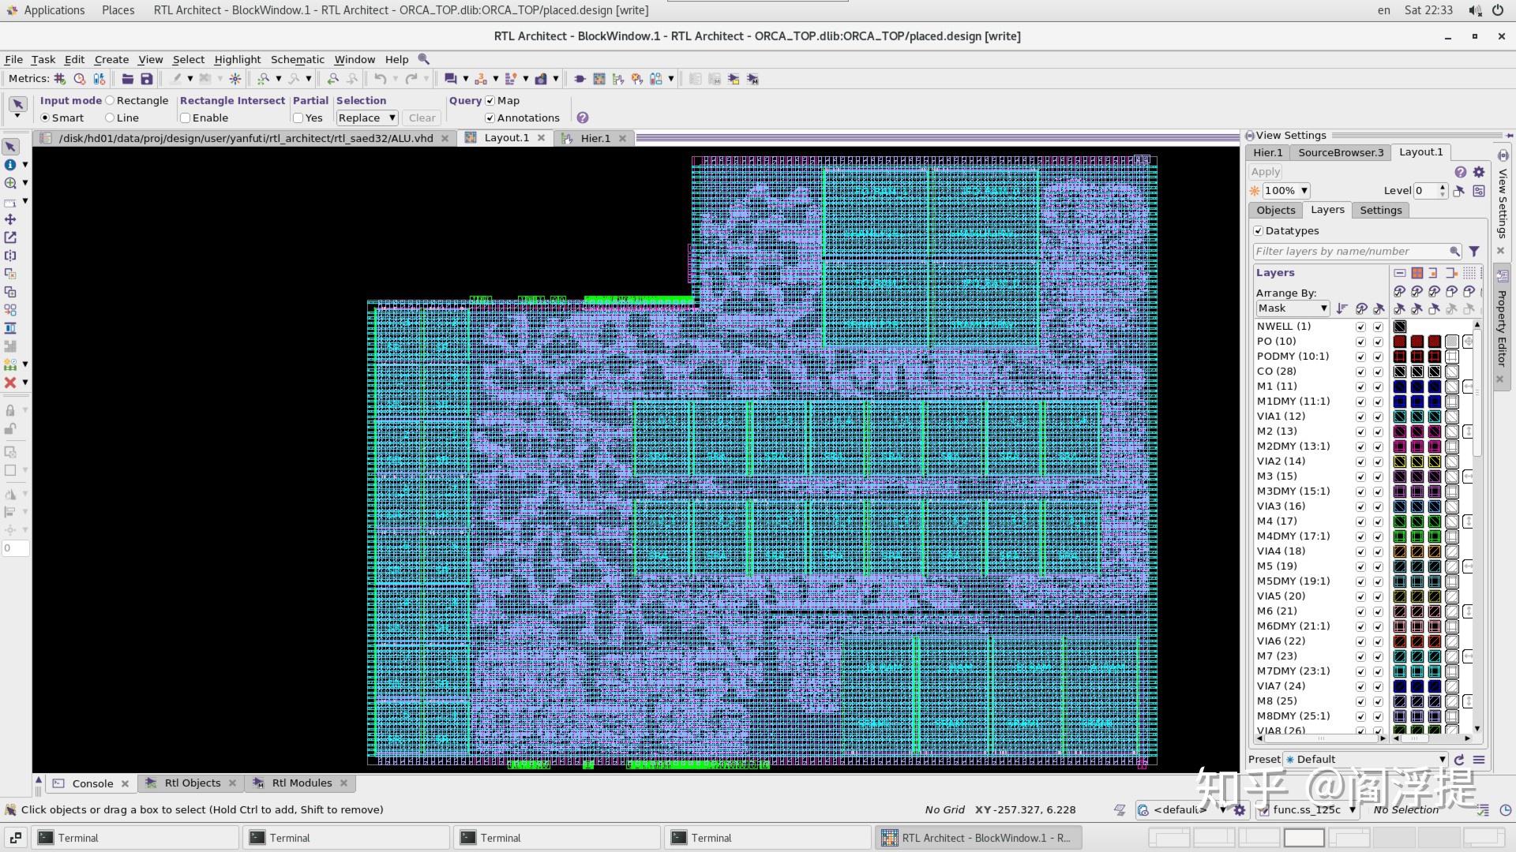Click the open folder icon in toolbar
This screenshot has width=1516, height=852.
tap(127, 79)
